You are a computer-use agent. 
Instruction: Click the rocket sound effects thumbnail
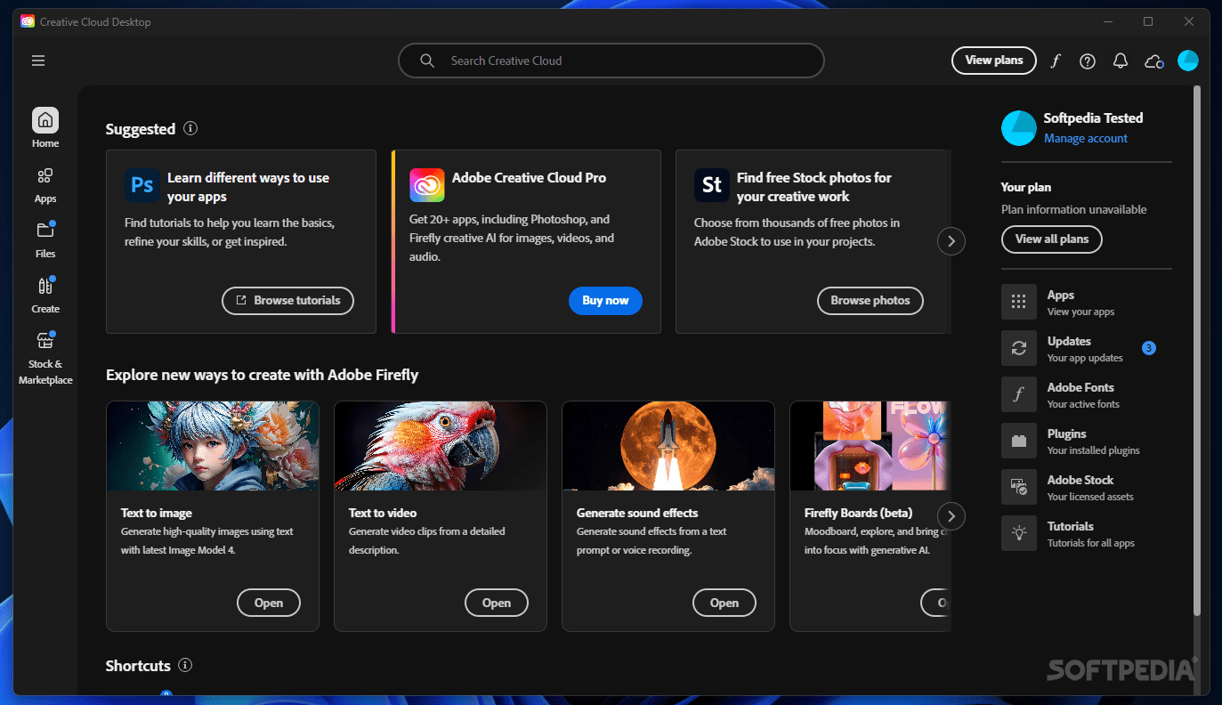point(668,446)
